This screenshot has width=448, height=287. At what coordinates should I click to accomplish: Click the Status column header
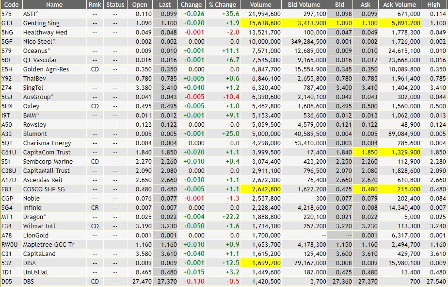[115, 4]
